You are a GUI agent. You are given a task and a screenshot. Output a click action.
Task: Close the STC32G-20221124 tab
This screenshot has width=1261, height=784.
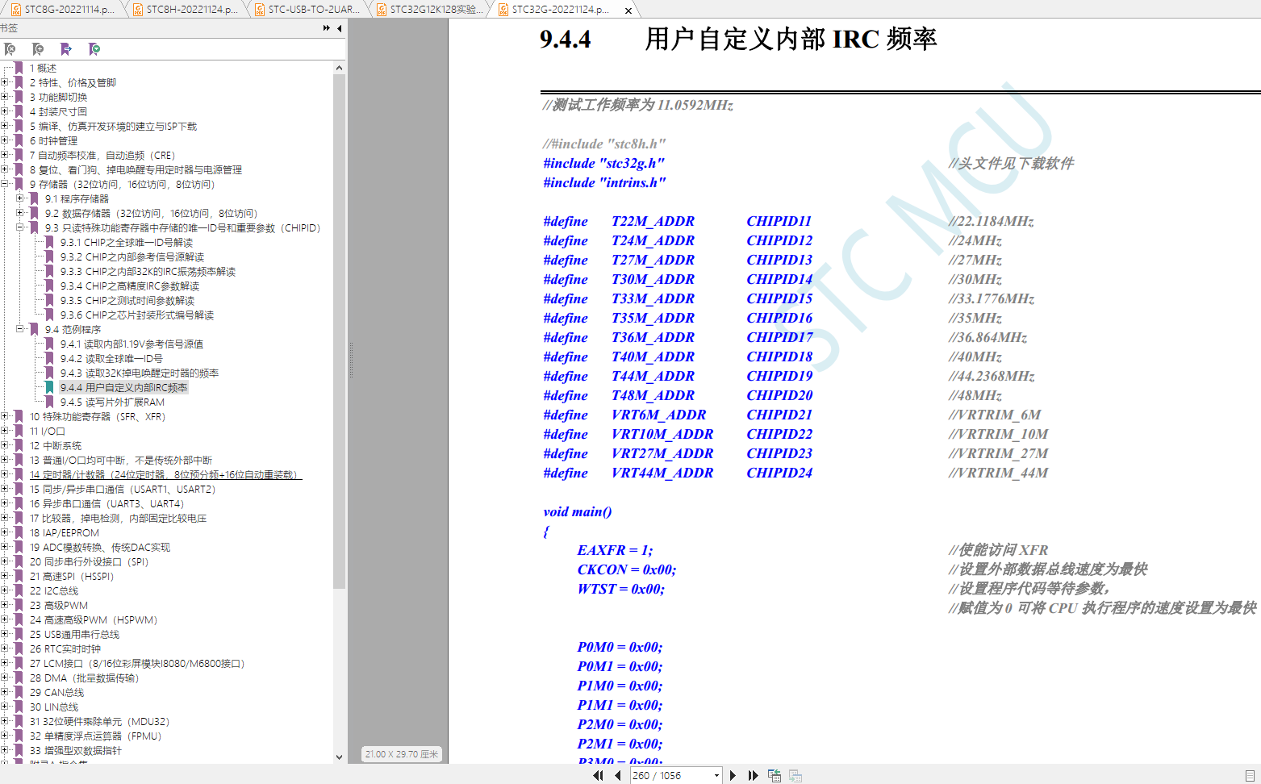click(628, 10)
